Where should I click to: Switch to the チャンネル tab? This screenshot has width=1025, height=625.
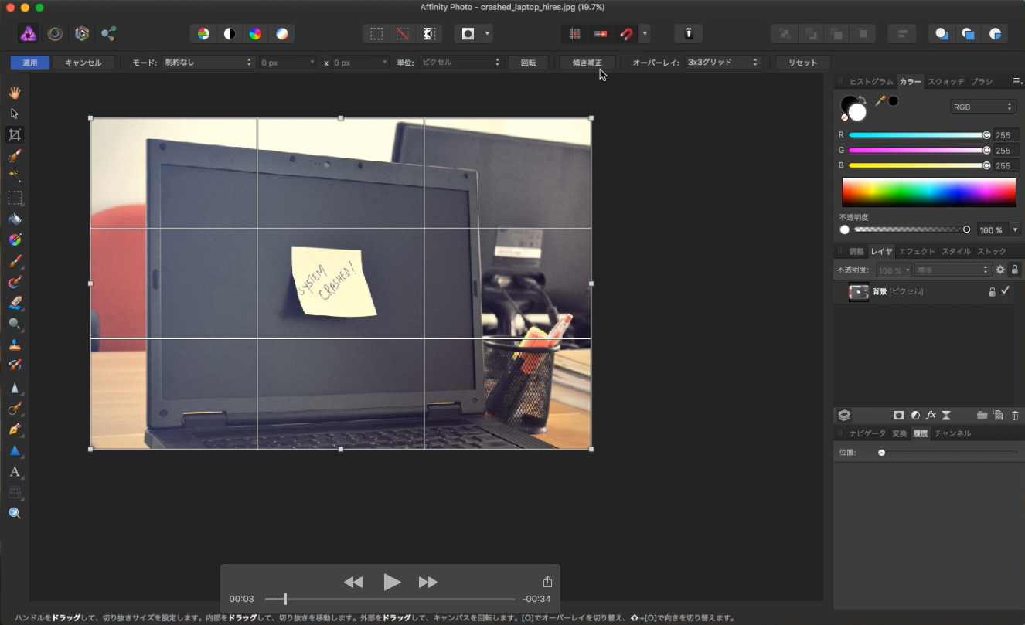(x=952, y=433)
